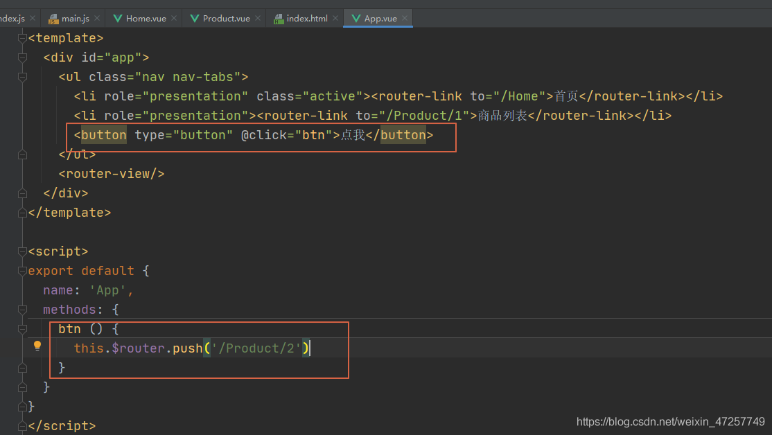Click the </script> closing fold marker
The height and width of the screenshot is (435, 772).
[22, 426]
